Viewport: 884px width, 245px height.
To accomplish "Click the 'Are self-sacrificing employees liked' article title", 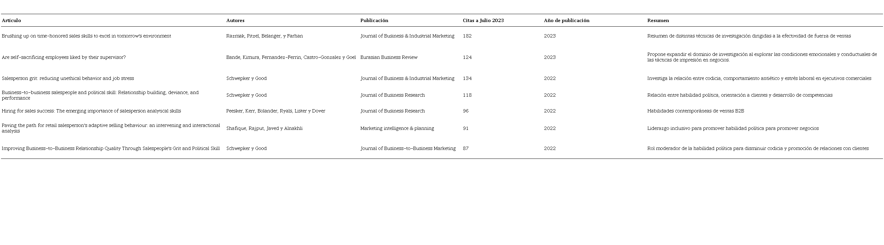I will coord(64,57).
